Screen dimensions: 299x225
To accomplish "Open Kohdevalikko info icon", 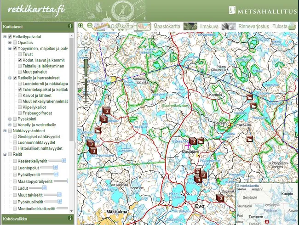I will (70, 219).
